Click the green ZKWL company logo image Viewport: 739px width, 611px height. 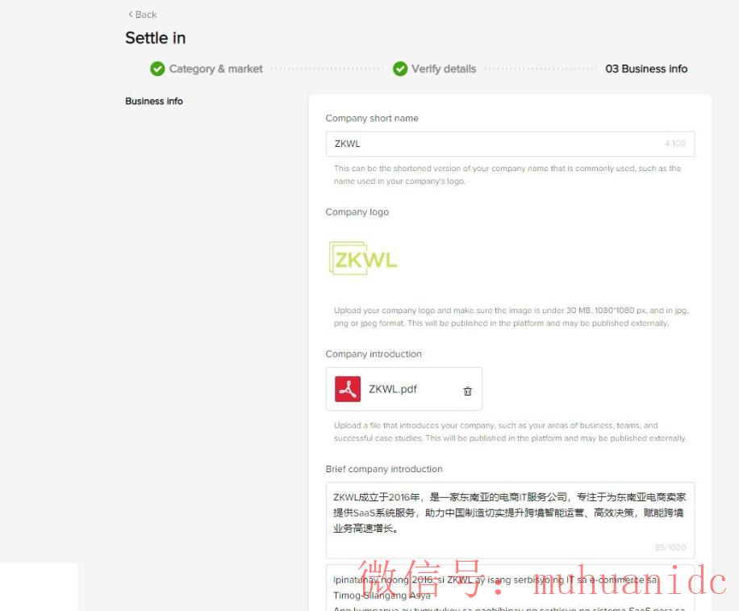pyautogui.click(x=363, y=258)
